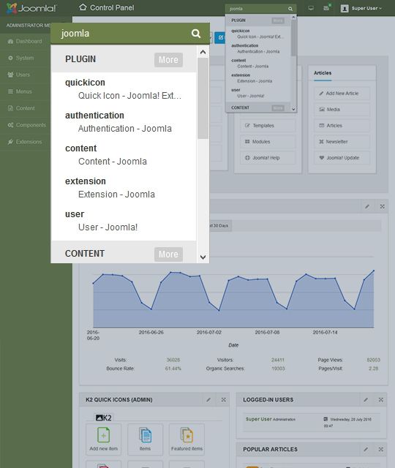Click the Add new item K2 icon

point(103,439)
